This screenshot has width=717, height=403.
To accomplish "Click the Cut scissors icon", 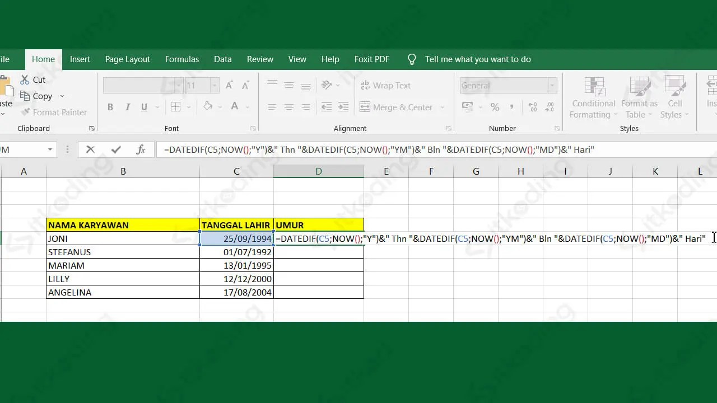I will point(25,79).
